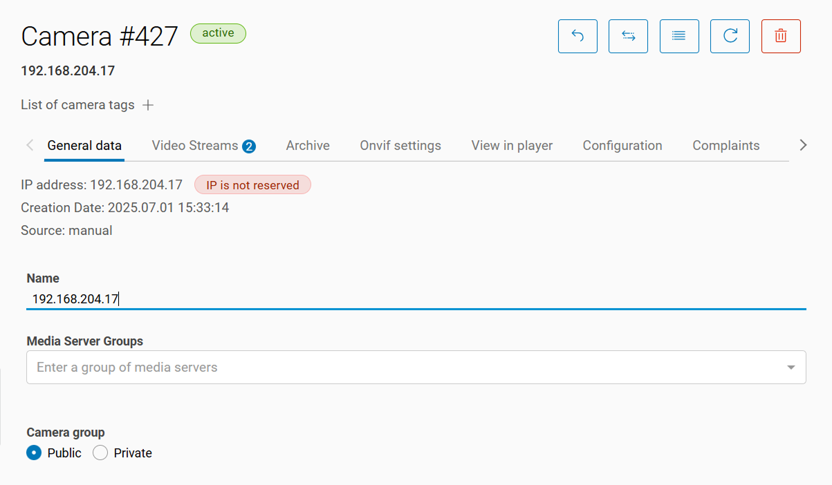Viewport: 832px width, 485px height.
Task: Expand the Media Server Groups dropdown arrow
Action: [x=791, y=368]
